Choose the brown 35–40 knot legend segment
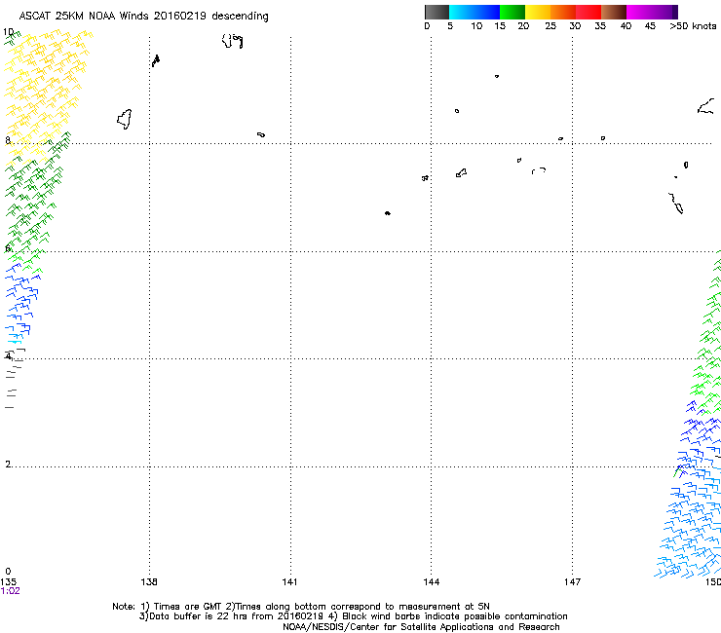The width and height of the screenshot is (721, 633). click(x=614, y=12)
